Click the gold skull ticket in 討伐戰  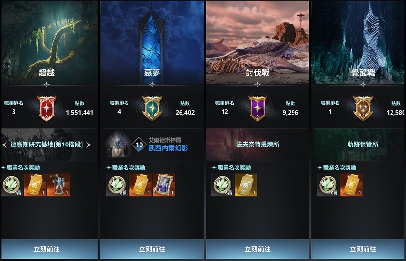click(x=246, y=185)
